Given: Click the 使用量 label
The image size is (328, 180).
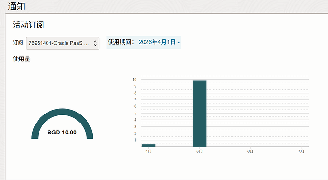Looking at the screenshot, I should pos(21,59).
